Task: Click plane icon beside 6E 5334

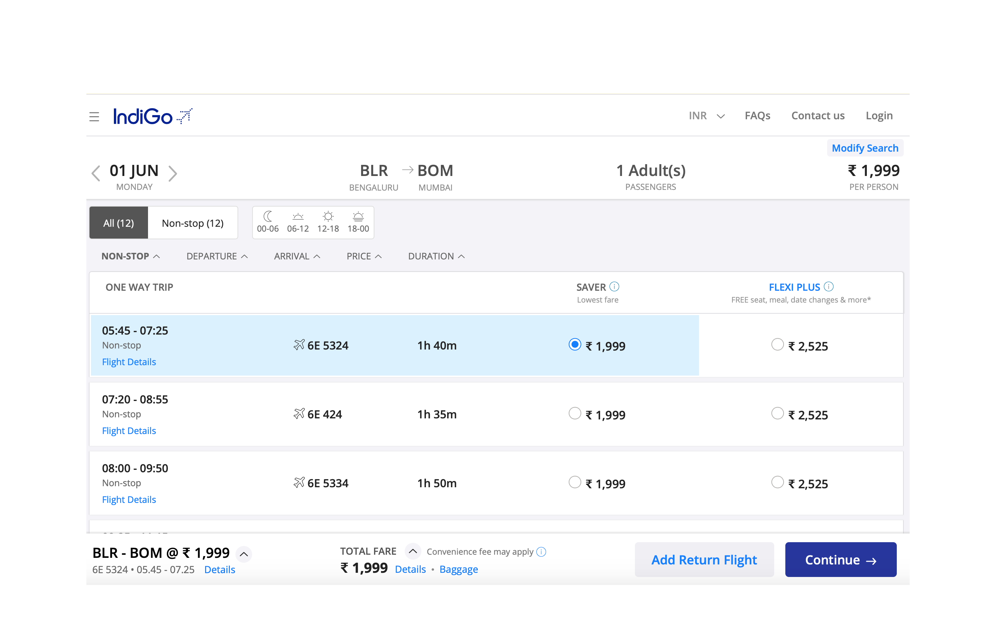Action: (299, 482)
